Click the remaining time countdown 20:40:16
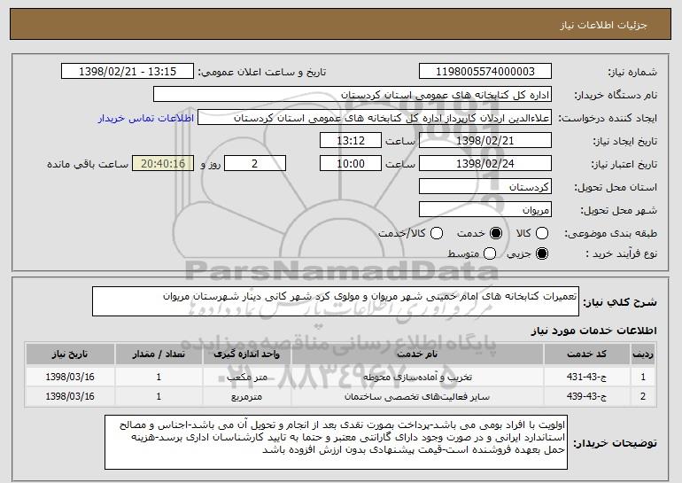This screenshot has width=682, height=483. [x=163, y=164]
